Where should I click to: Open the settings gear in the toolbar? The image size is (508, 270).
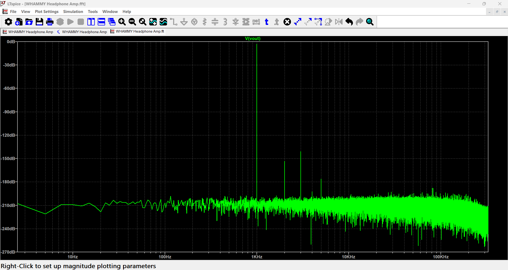(x=8, y=22)
